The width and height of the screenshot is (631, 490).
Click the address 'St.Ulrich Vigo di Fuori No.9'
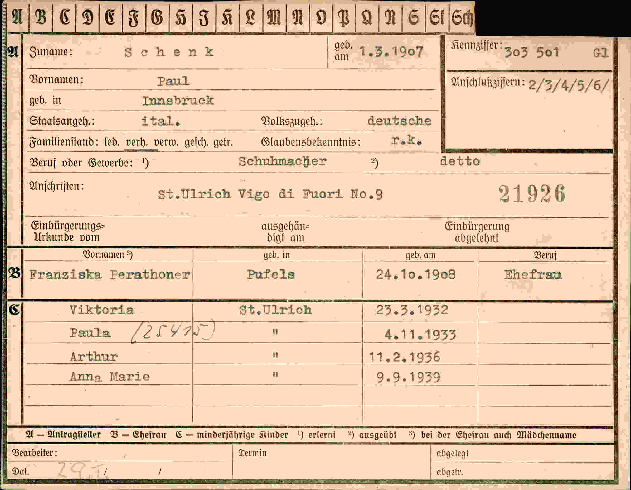pyautogui.click(x=270, y=194)
